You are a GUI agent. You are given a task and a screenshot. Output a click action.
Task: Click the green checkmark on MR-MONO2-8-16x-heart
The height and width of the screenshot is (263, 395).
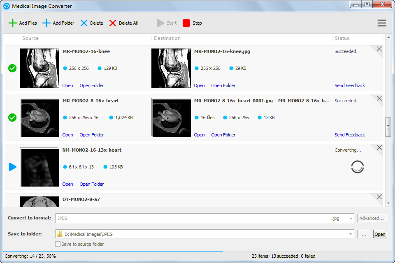click(x=12, y=118)
